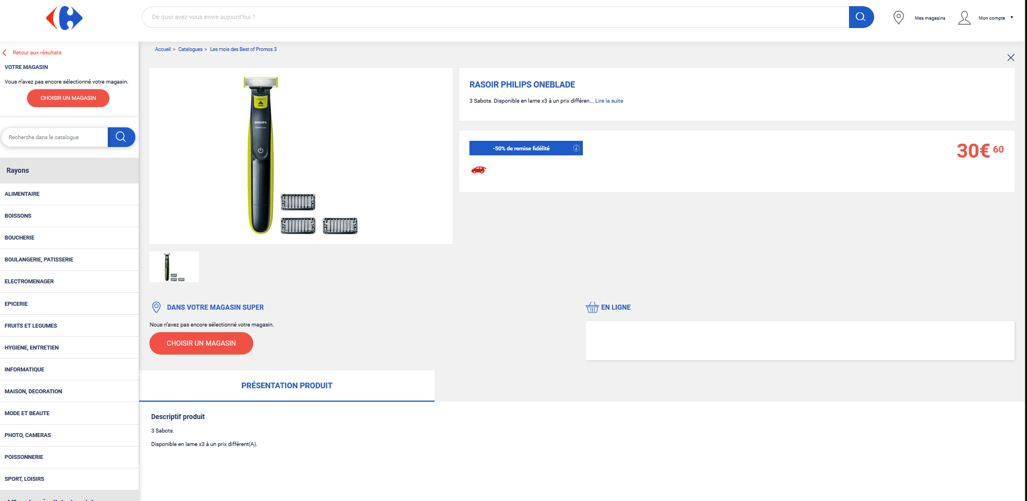1027x501 pixels.
Task: Close the product detail with X
Action: click(x=1011, y=58)
